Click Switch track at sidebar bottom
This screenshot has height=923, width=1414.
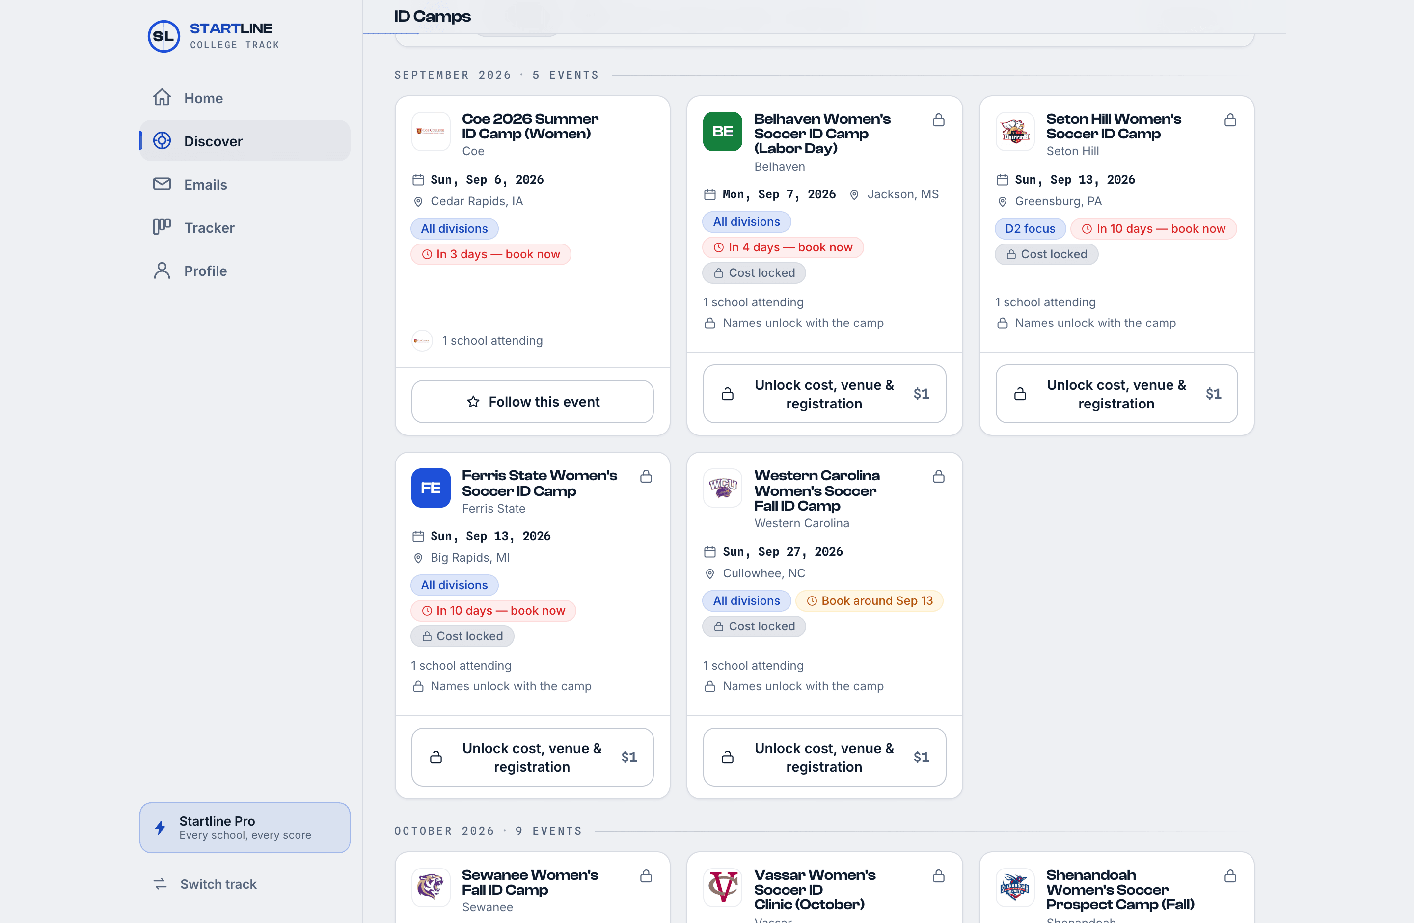245,884
